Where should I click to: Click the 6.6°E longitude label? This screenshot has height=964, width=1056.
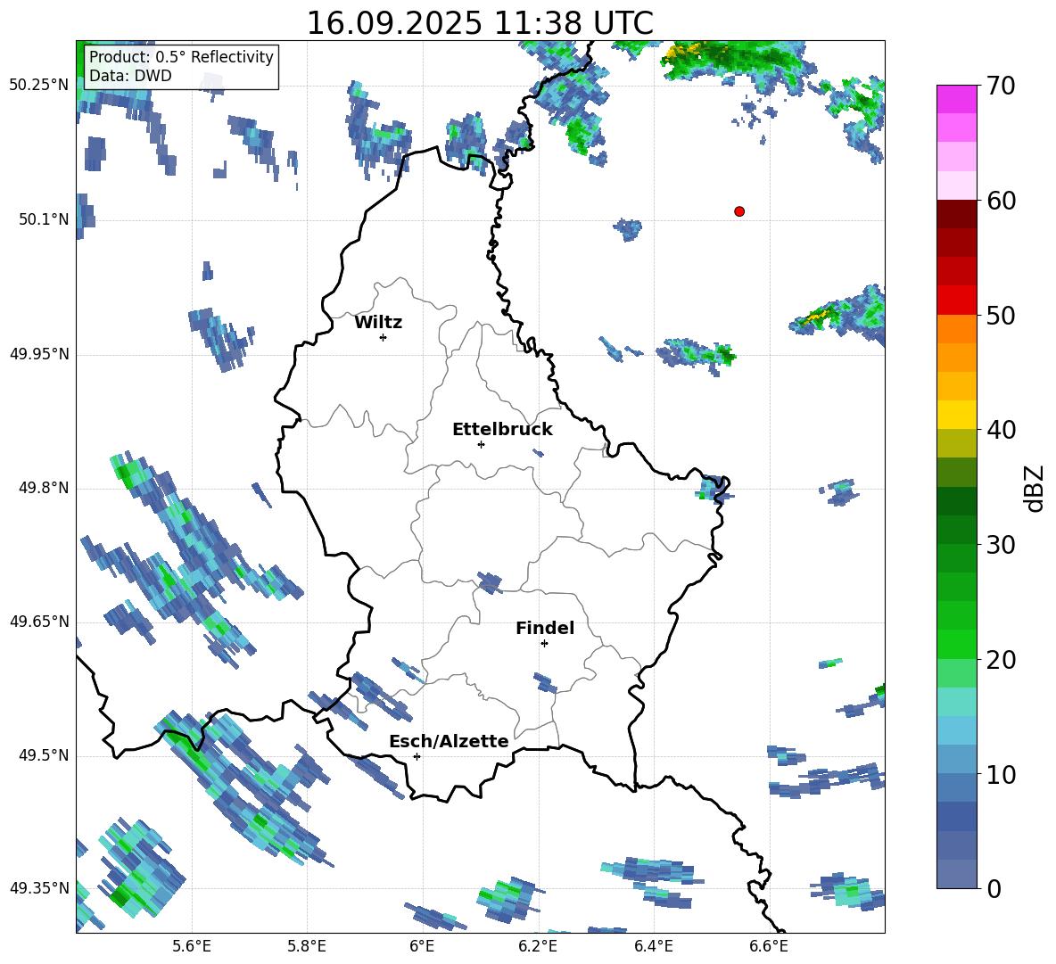click(769, 947)
